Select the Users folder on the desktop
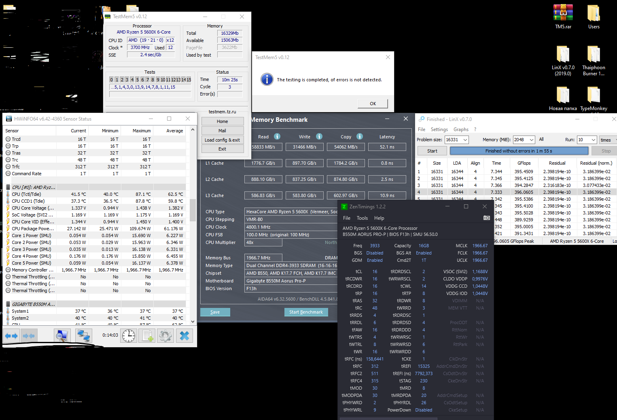Screen dimensions: 617x420 [594, 17]
